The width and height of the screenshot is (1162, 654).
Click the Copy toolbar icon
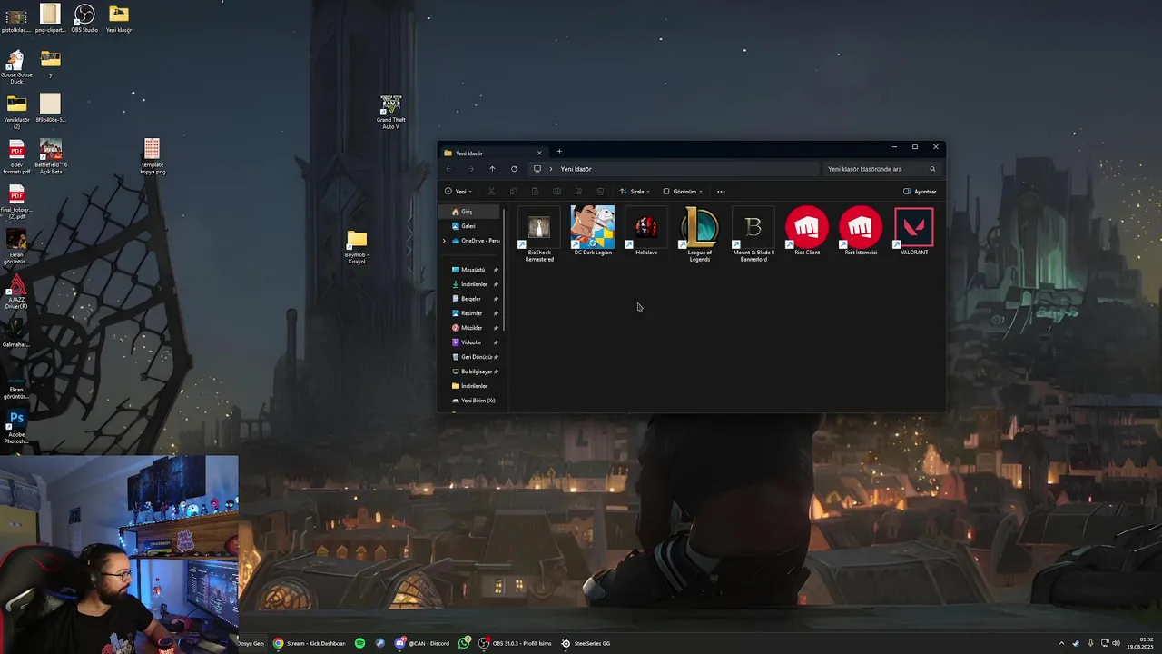[x=513, y=192]
